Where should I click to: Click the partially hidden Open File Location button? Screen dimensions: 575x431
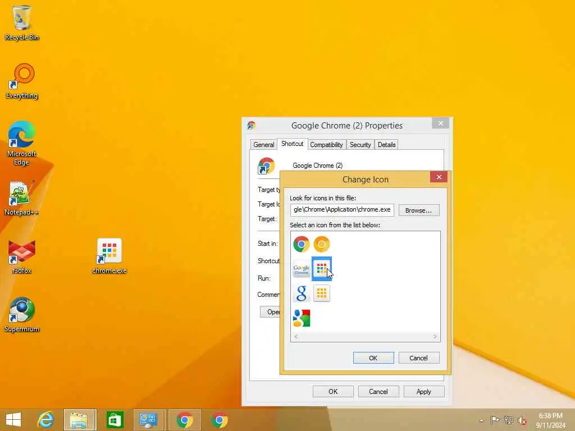tap(270, 312)
